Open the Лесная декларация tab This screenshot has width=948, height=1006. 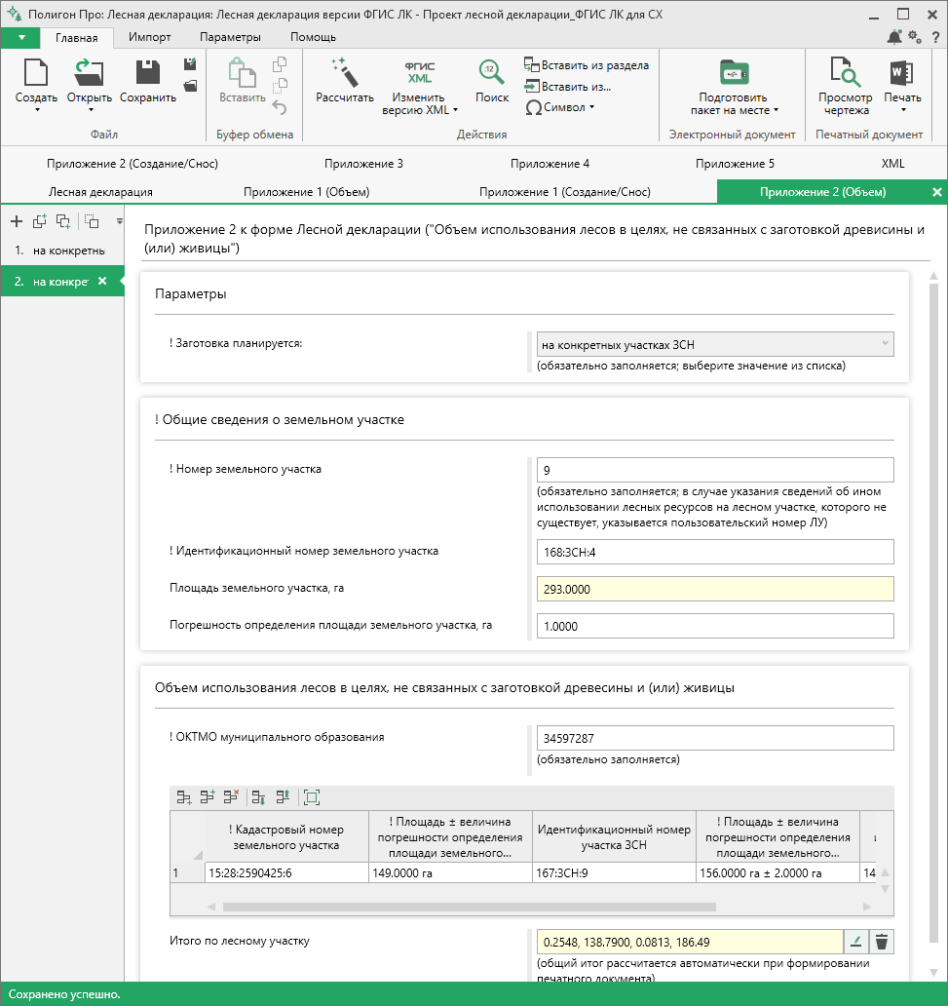tap(100, 192)
